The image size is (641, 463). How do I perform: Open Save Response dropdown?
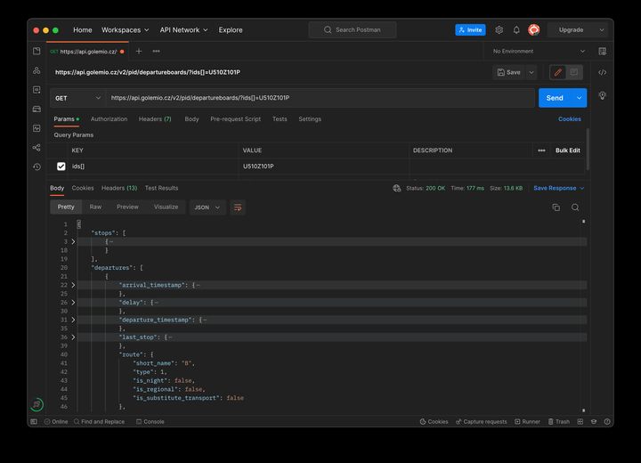point(558,188)
